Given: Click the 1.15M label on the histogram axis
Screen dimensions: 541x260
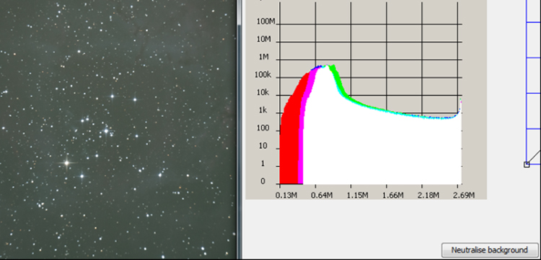Looking at the screenshot, I should point(358,196).
